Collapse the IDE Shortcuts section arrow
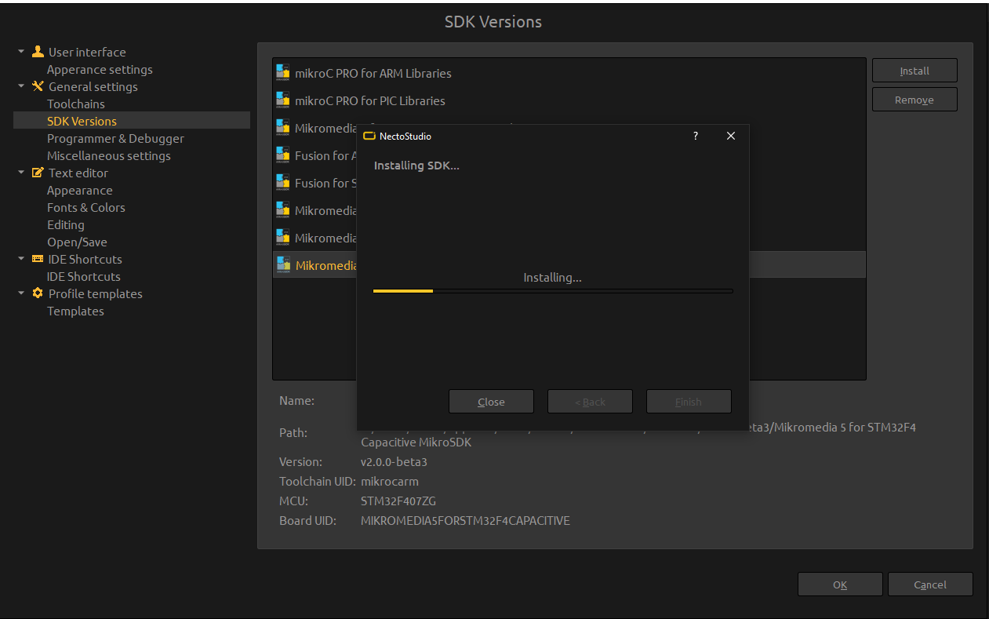This screenshot has width=989, height=619. click(x=21, y=259)
